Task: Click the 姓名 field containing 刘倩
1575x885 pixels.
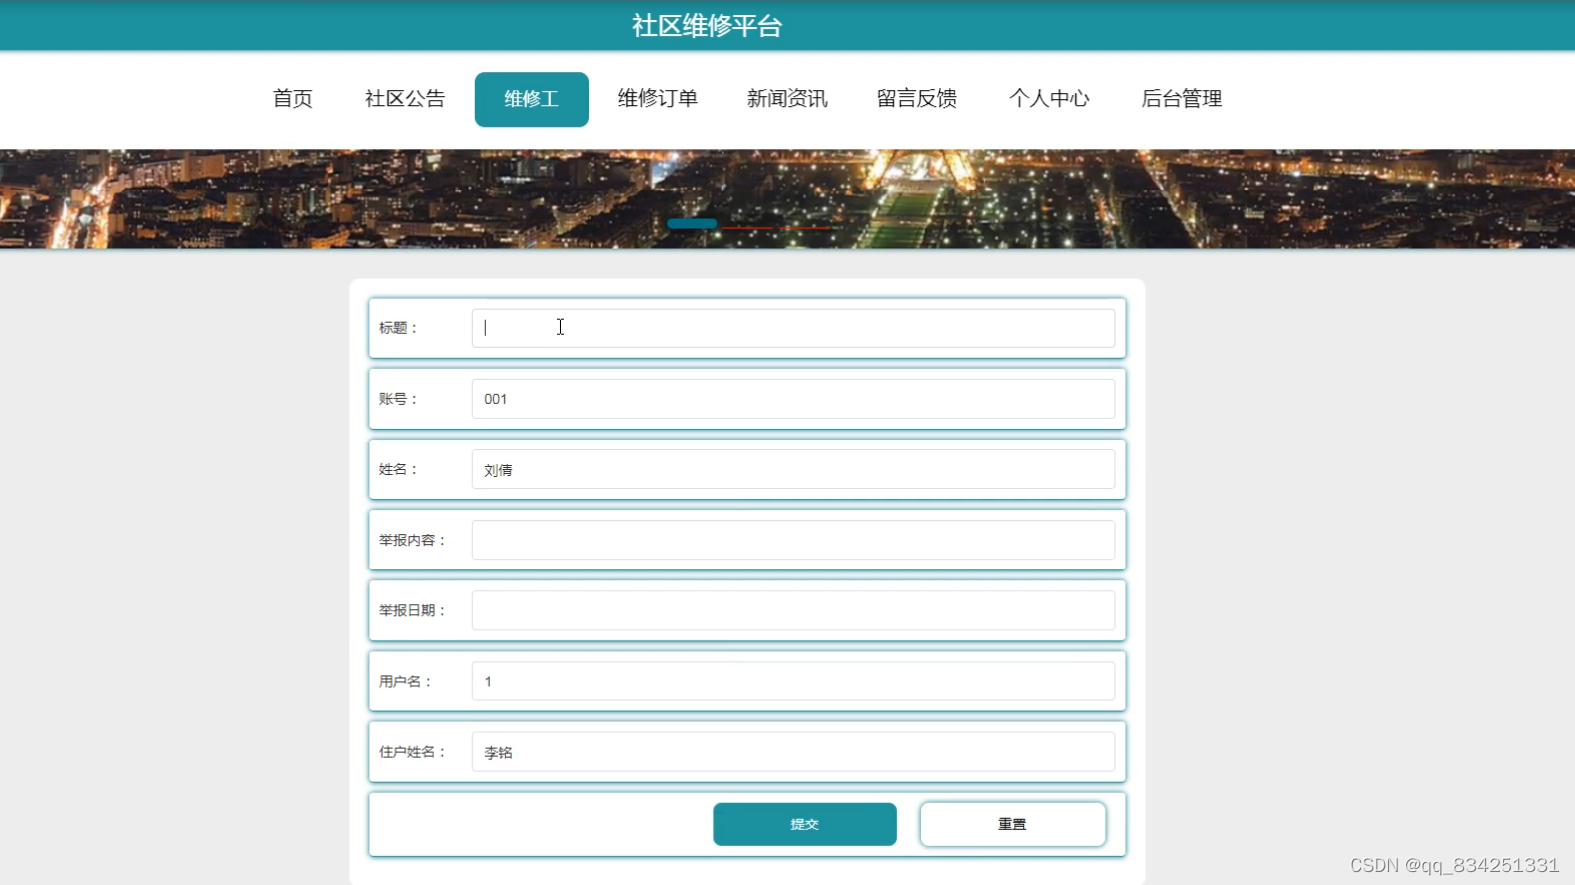Action: (x=793, y=469)
